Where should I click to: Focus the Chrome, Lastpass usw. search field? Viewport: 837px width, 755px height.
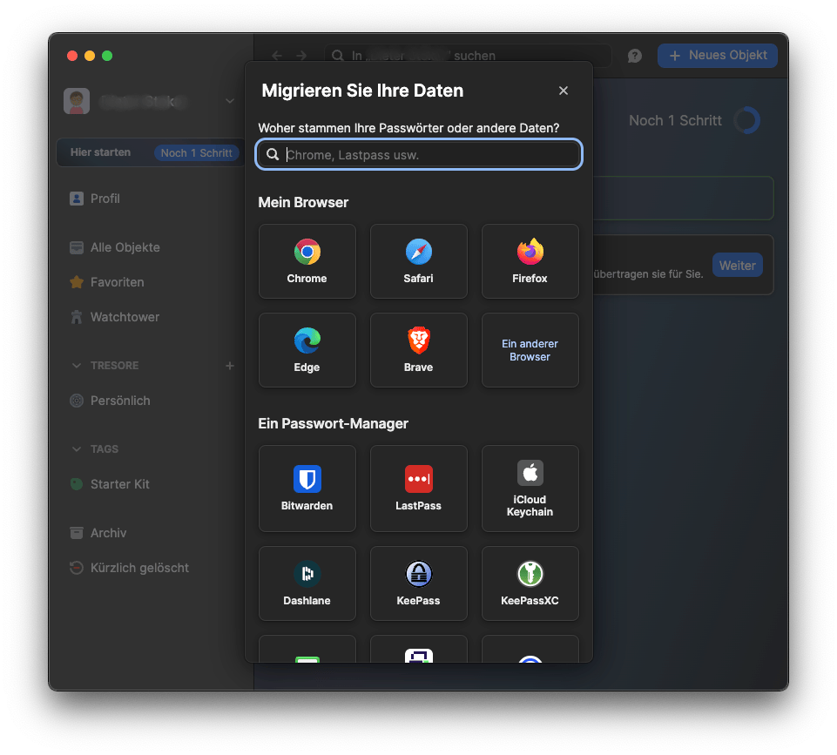[418, 155]
